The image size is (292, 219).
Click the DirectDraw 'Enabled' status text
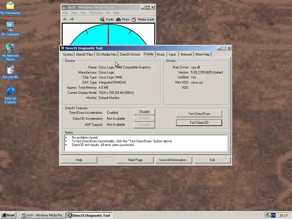(112, 113)
